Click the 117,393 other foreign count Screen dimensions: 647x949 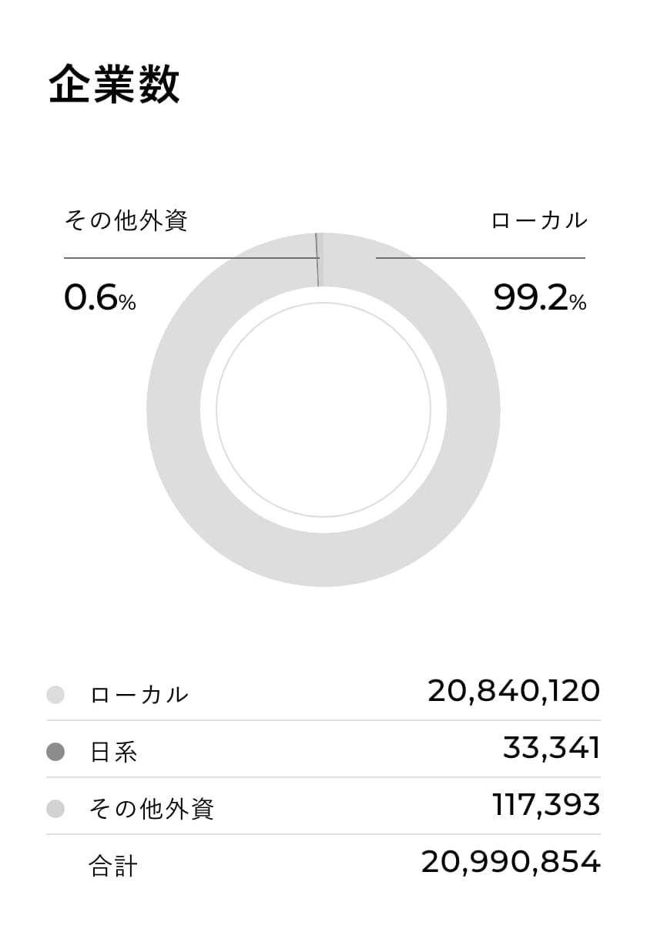click(546, 805)
